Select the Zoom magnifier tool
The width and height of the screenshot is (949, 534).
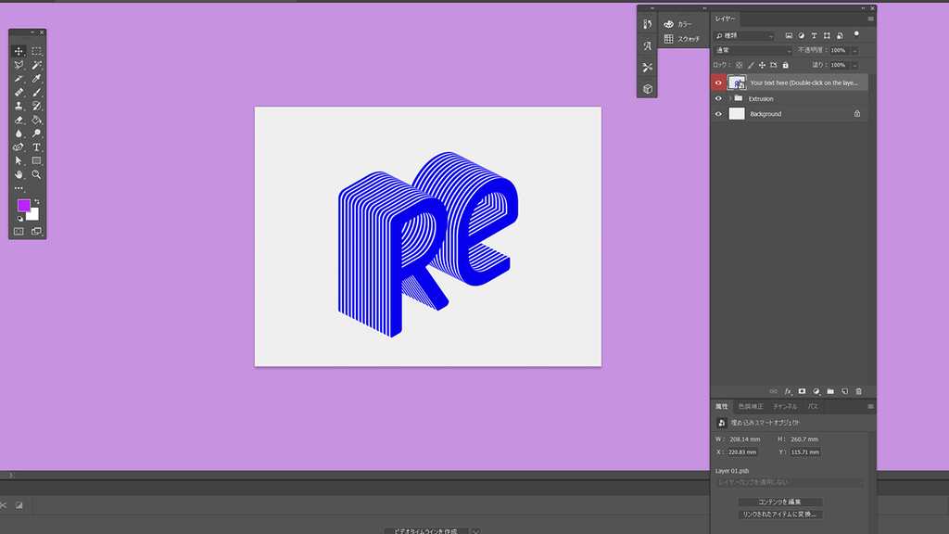coord(36,174)
